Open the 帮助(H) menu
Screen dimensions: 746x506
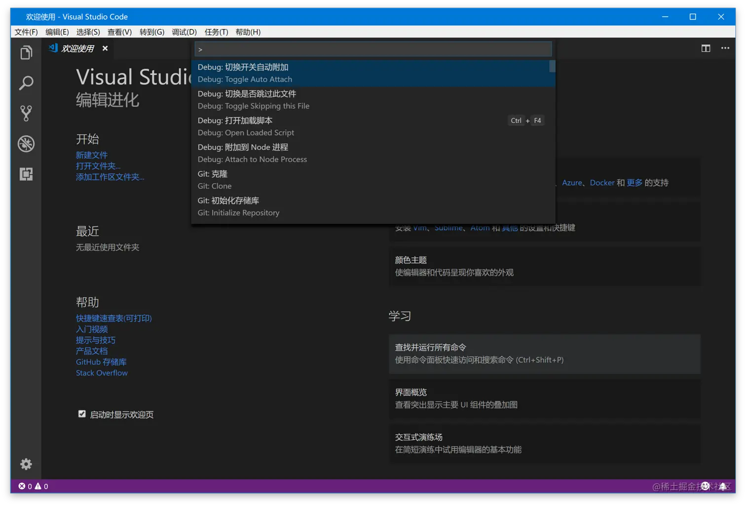point(248,32)
